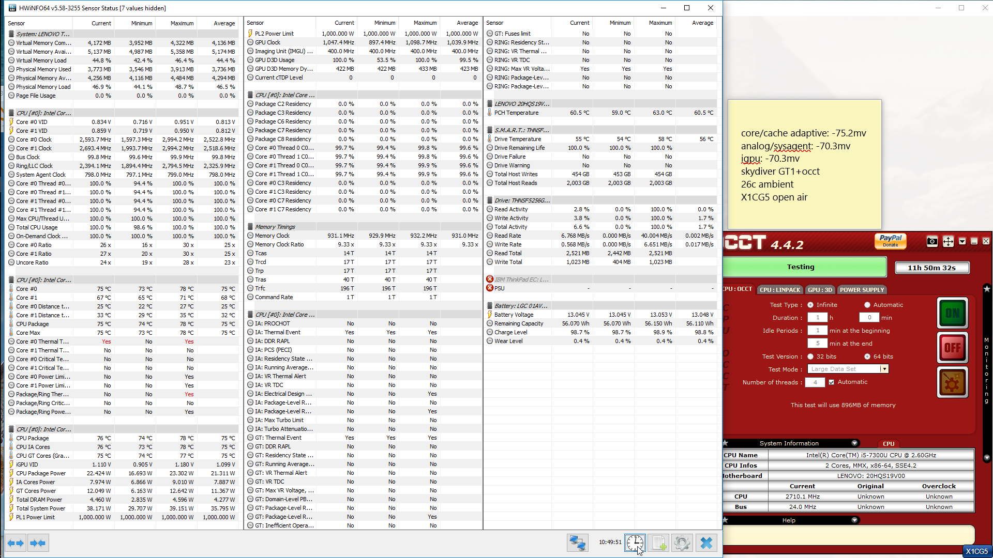Click the idle minutes at the end field
The image size is (993, 558).
tap(818, 344)
